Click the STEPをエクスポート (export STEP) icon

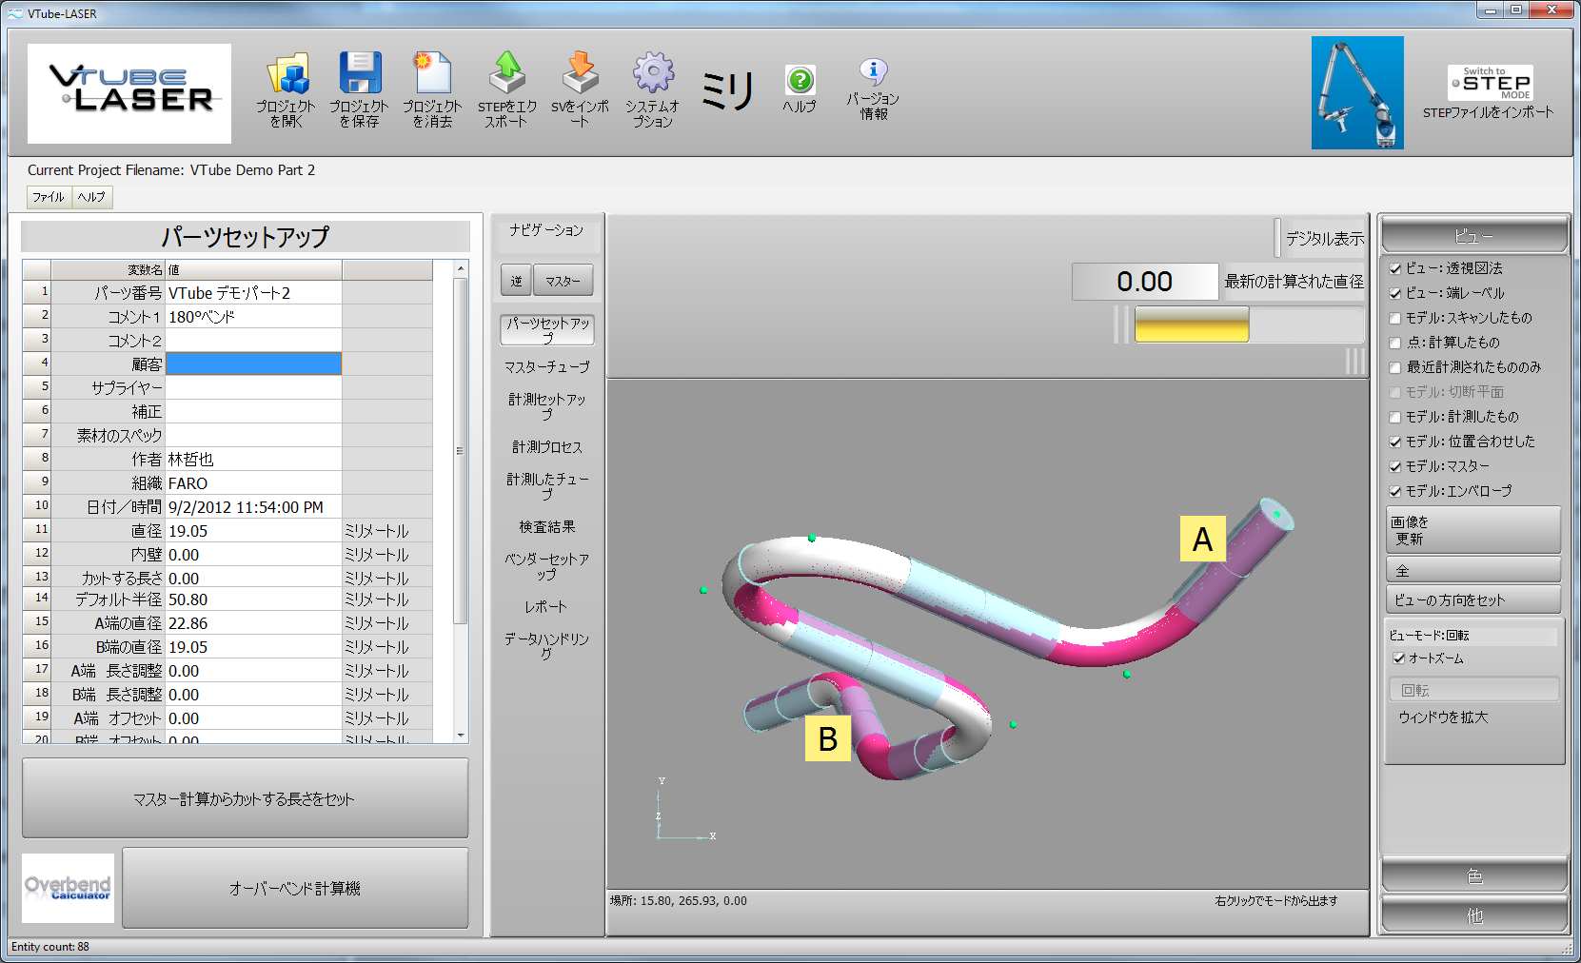pyautogui.click(x=506, y=74)
